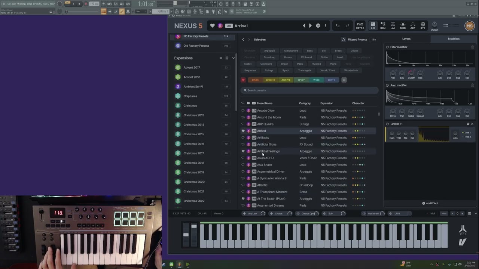Toggle favorites filter heart button
479x269 pixels.
[243, 80]
